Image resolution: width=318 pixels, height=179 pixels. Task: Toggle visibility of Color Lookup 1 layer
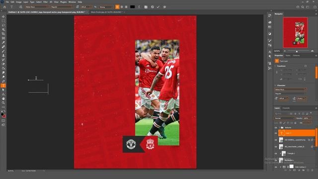tap(276, 167)
